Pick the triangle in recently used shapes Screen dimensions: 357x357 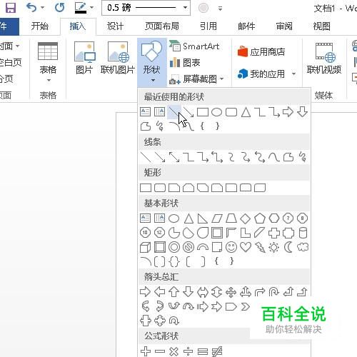[246, 112]
